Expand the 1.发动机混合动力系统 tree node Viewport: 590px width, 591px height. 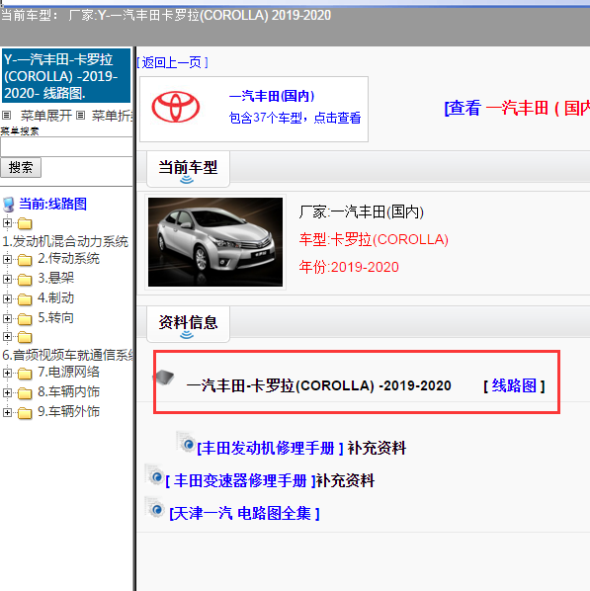click(7, 222)
